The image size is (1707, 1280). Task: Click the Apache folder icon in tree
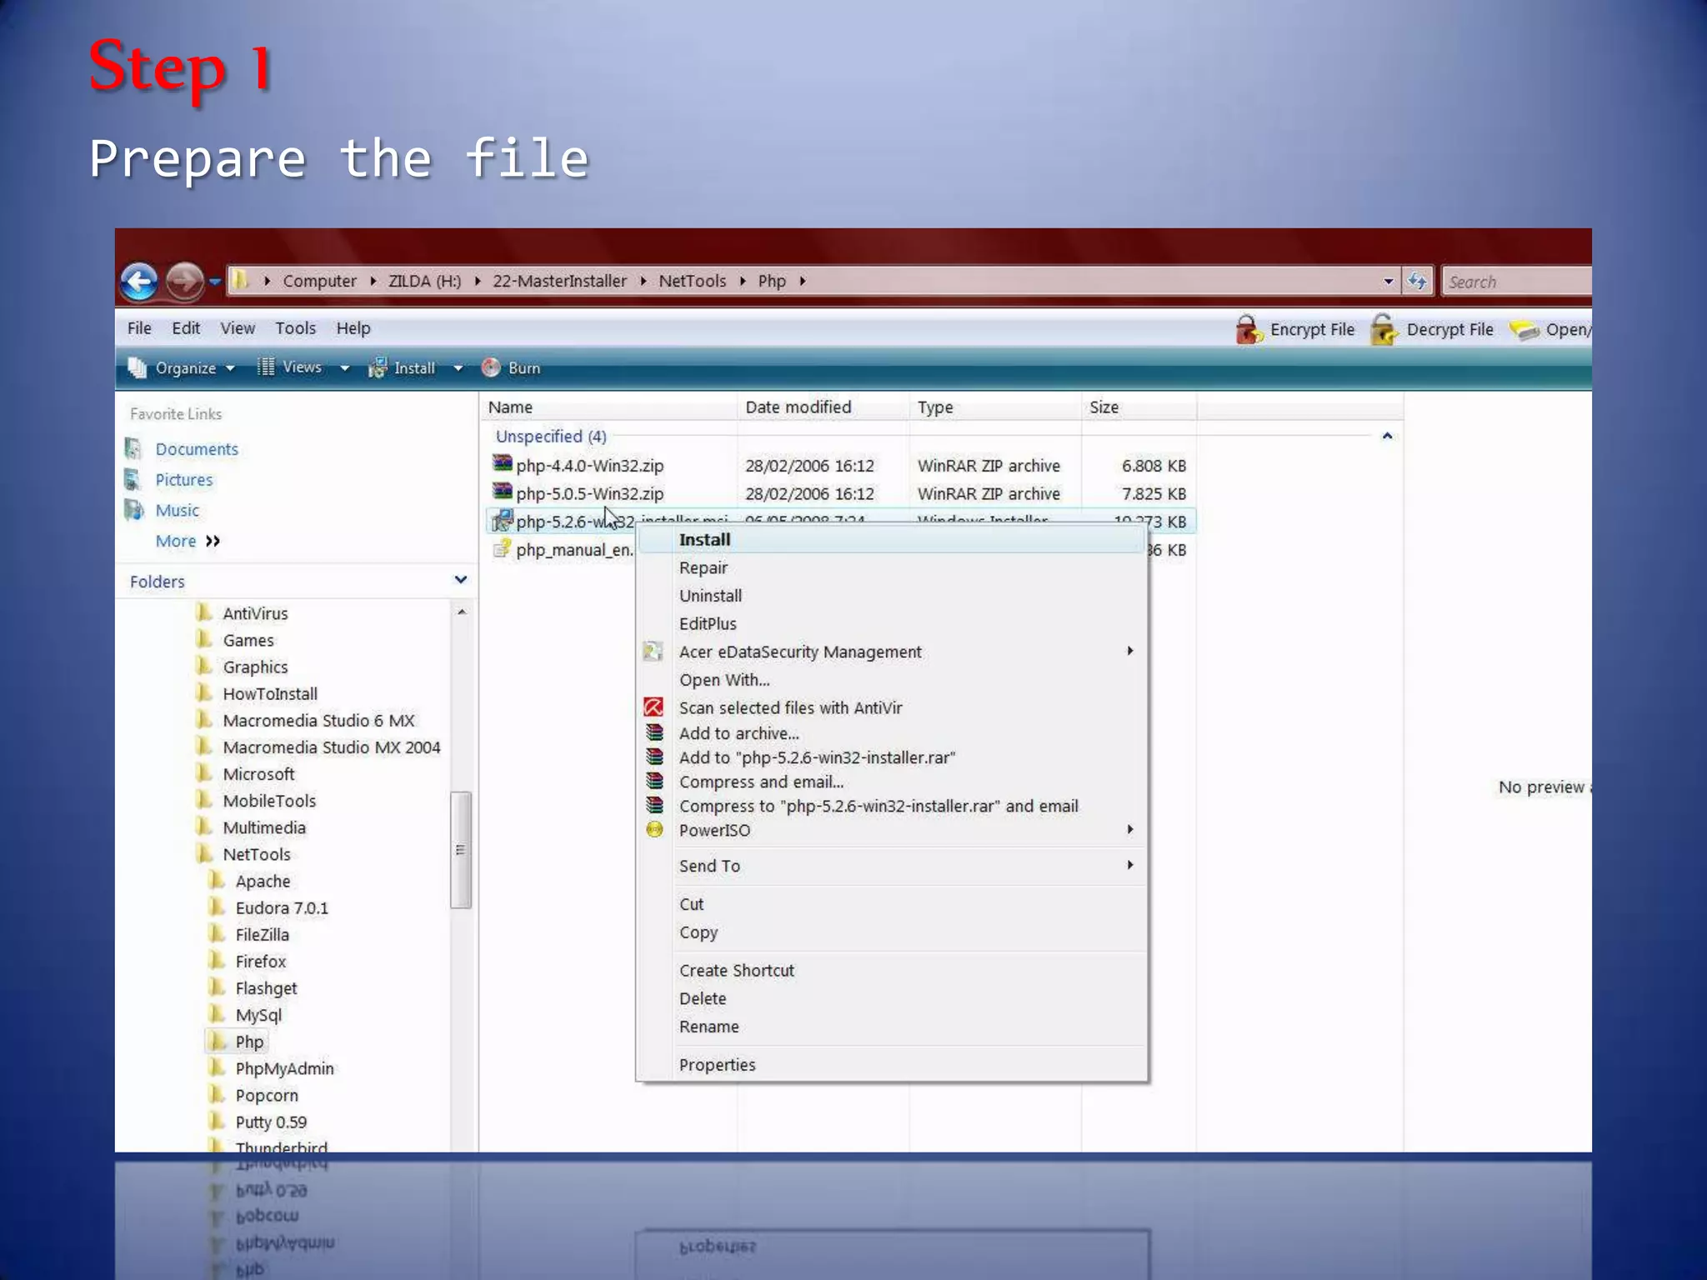coord(217,880)
